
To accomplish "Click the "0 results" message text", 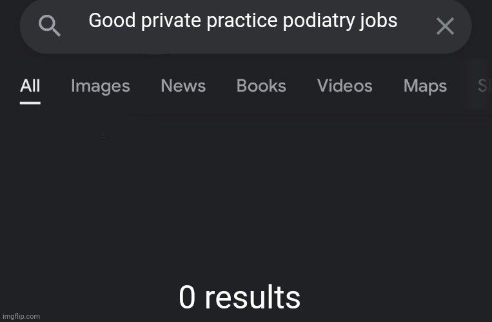I will click(240, 297).
